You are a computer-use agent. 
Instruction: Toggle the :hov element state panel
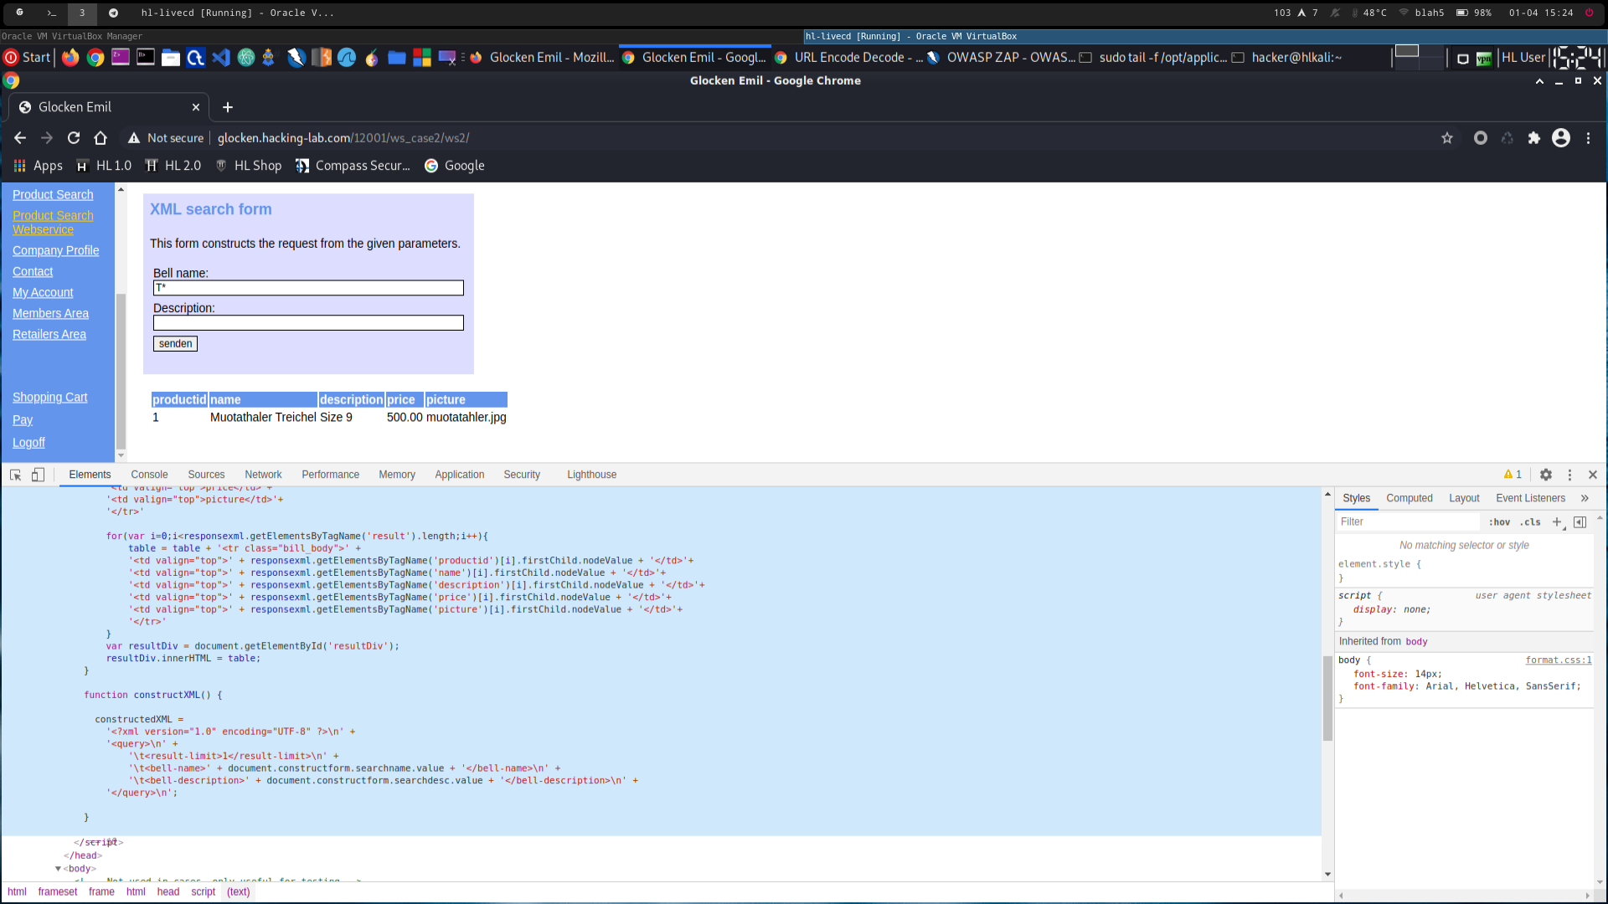point(1499,521)
